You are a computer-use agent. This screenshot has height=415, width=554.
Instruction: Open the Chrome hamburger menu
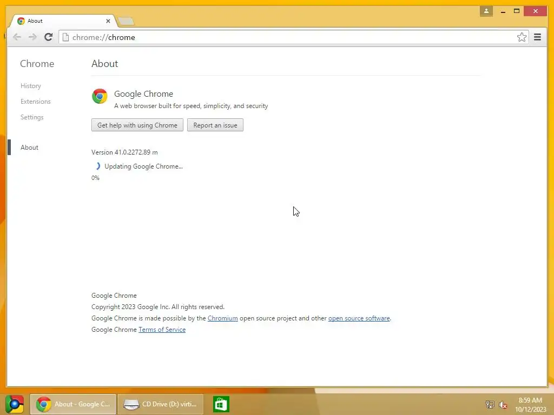coord(537,37)
